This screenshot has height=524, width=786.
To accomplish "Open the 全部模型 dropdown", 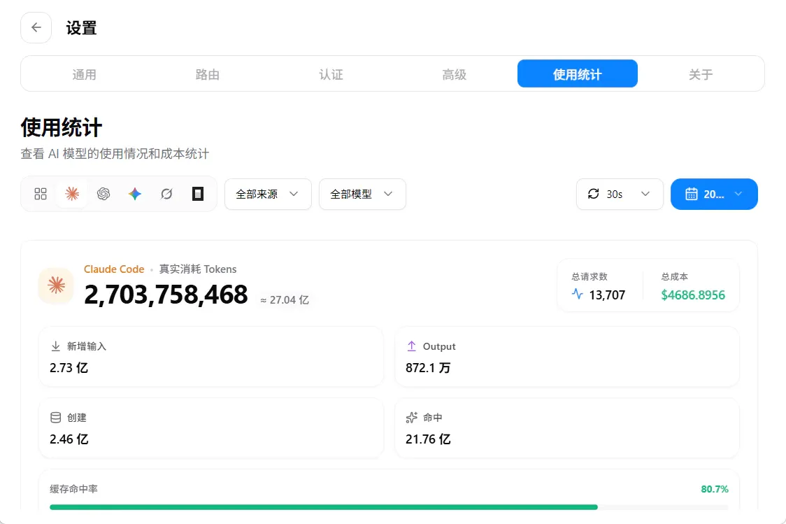I will (362, 194).
